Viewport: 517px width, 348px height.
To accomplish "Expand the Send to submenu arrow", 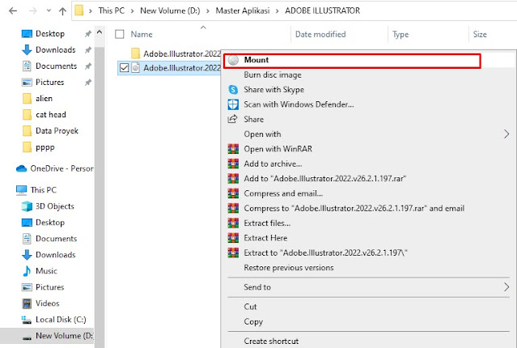I will coord(506,287).
